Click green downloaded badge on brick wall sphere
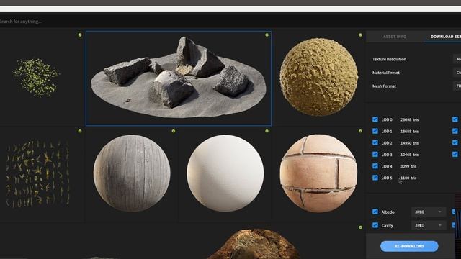461x259 pixels. coord(360,131)
